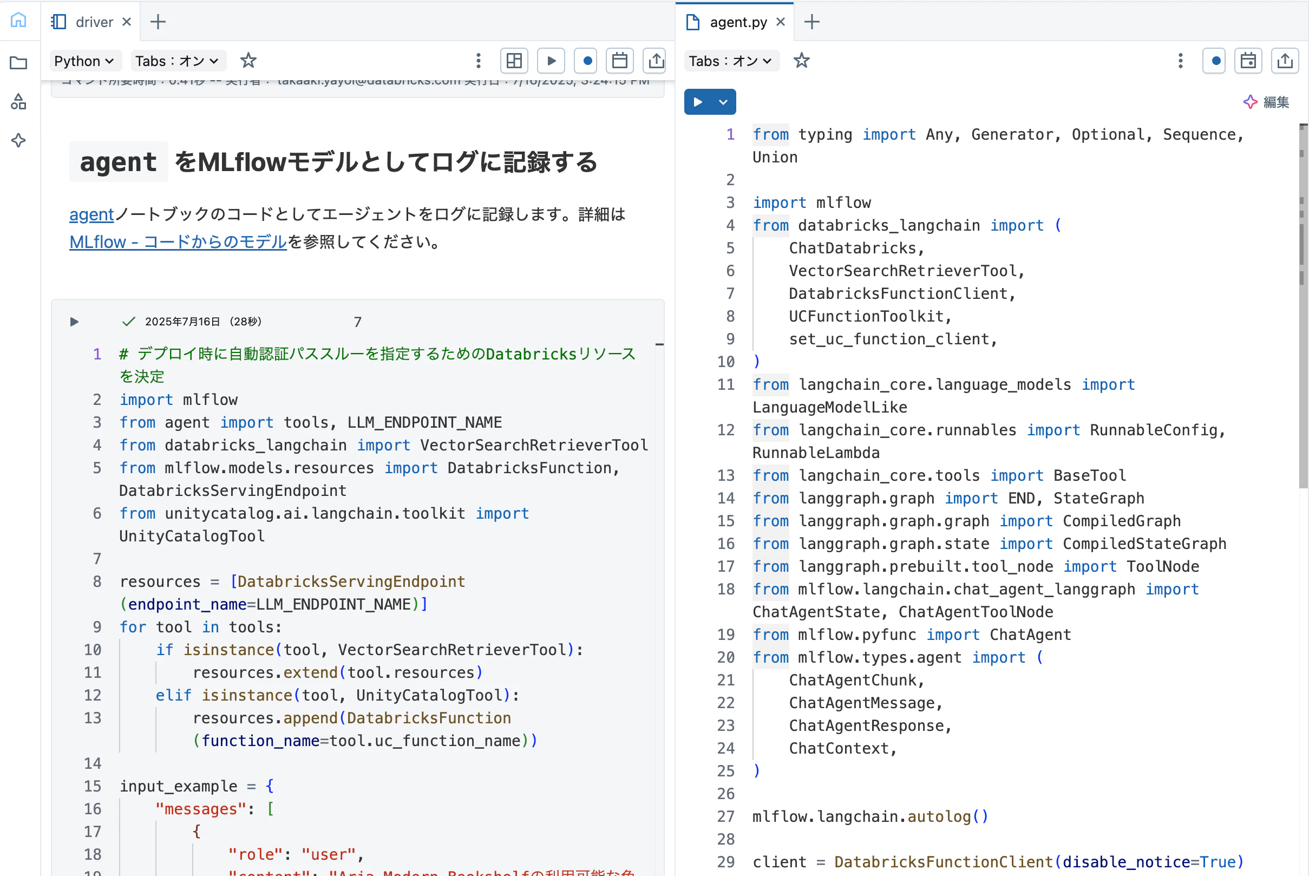This screenshot has width=1309, height=876.
Task: Click 'ChatDatabricks,' on line 5
Action: (856, 248)
